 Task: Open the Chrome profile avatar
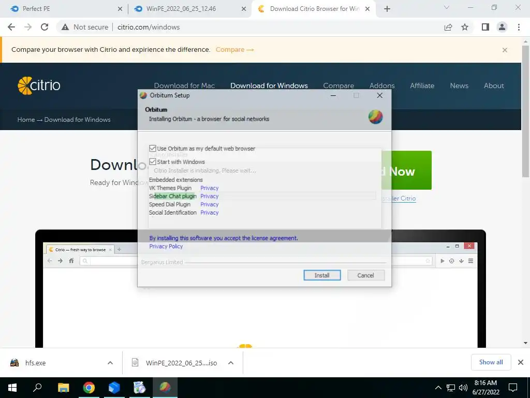502,27
